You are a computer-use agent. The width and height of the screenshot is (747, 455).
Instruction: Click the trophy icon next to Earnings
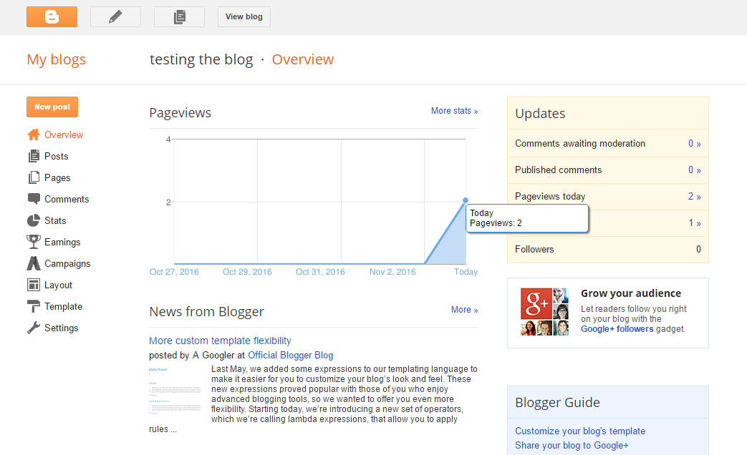click(34, 242)
